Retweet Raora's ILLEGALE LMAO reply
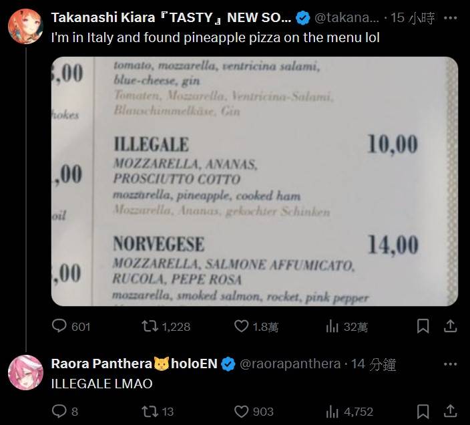The height and width of the screenshot is (425, 470). pos(151,412)
